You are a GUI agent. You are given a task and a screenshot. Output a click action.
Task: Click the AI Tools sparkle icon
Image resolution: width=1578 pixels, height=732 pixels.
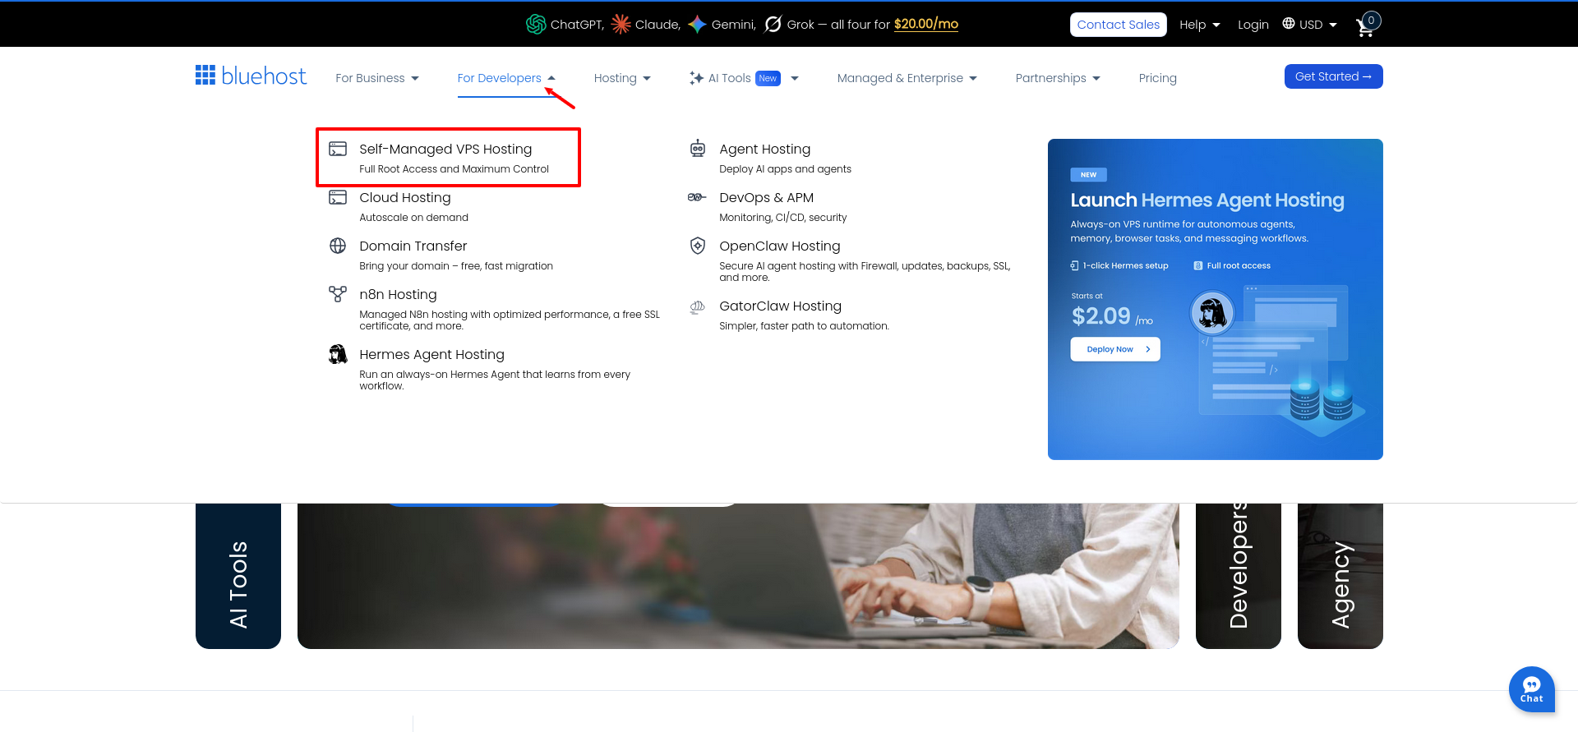pyautogui.click(x=696, y=78)
